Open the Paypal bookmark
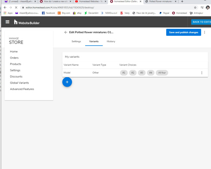This screenshot has width=211, height=169. [164, 13]
